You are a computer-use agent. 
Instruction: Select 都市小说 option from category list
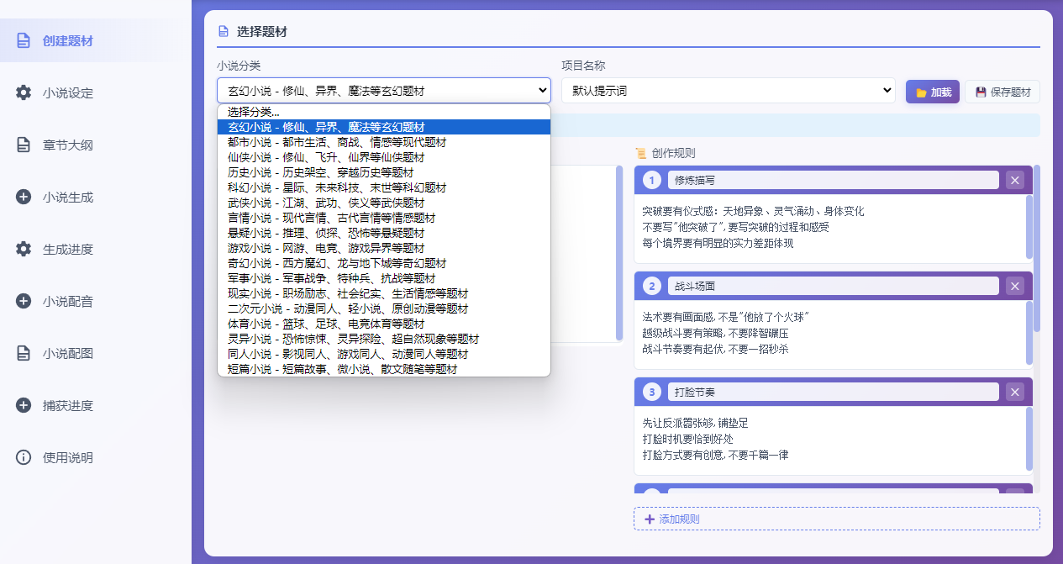coord(336,142)
